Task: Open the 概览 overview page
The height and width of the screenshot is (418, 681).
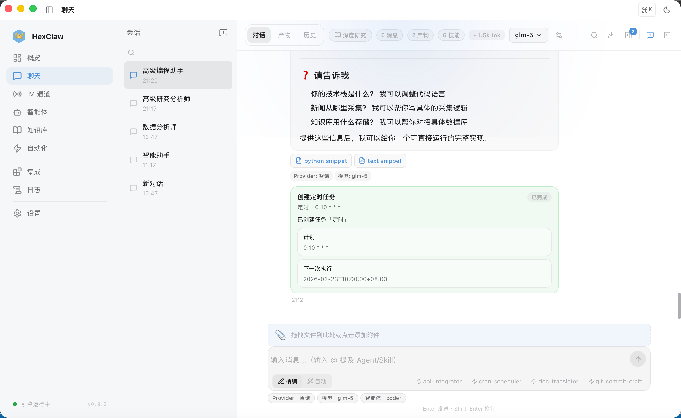Action: tap(60, 58)
